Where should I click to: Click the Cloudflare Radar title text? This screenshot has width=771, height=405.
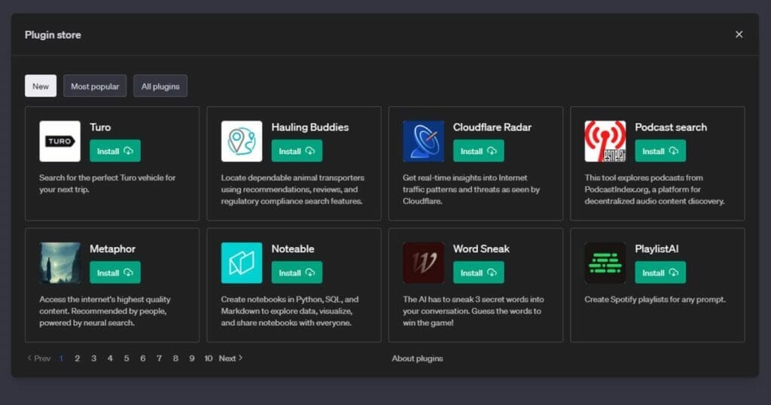click(x=492, y=127)
